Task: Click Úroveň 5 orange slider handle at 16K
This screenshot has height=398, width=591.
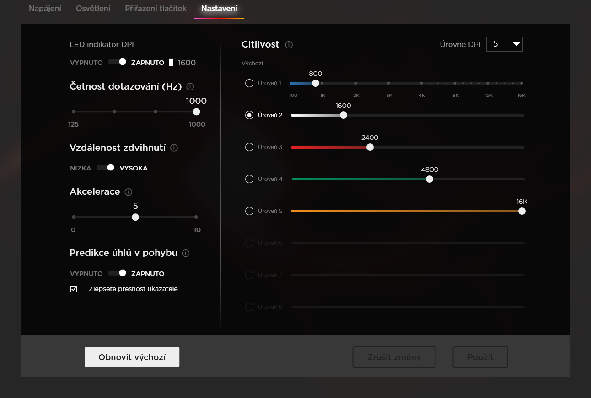Action: pyautogui.click(x=522, y=211)
